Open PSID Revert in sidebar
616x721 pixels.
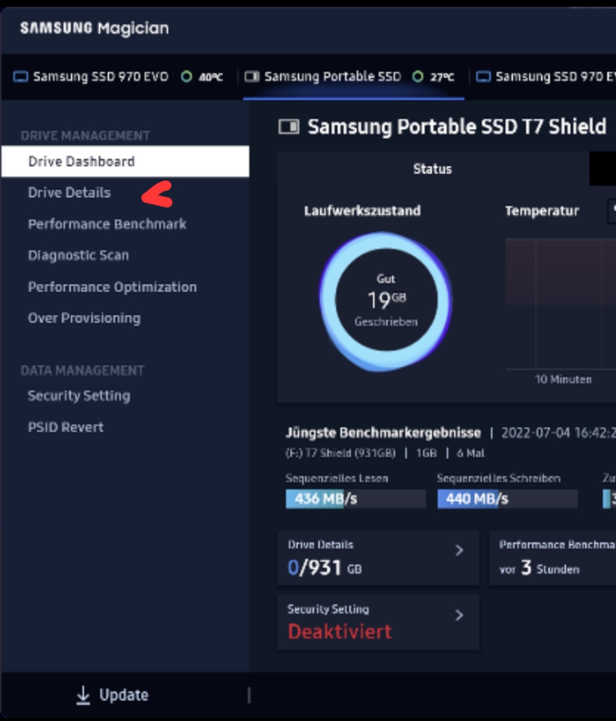(x=66, y=427)
